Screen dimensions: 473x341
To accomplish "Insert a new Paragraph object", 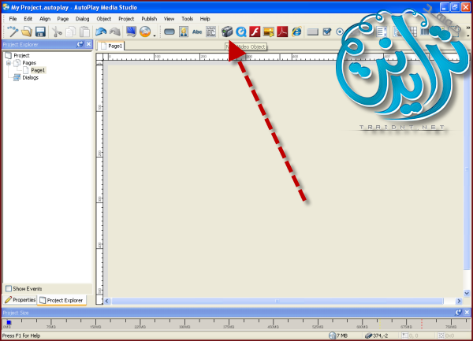I will coord(210,32).
